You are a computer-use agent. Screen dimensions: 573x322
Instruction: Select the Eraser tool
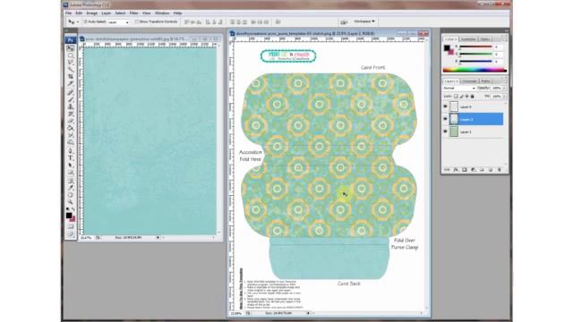click(x=71, y=121)
